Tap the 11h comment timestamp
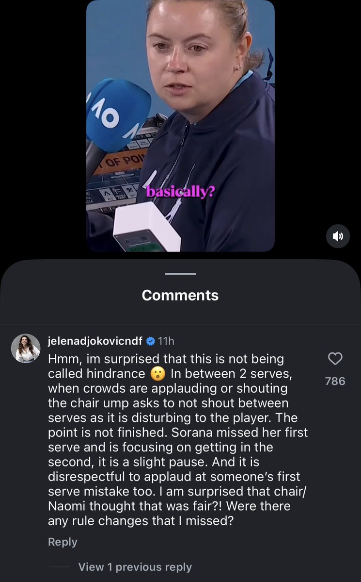 pyautogui.click(x=166, y=341)
